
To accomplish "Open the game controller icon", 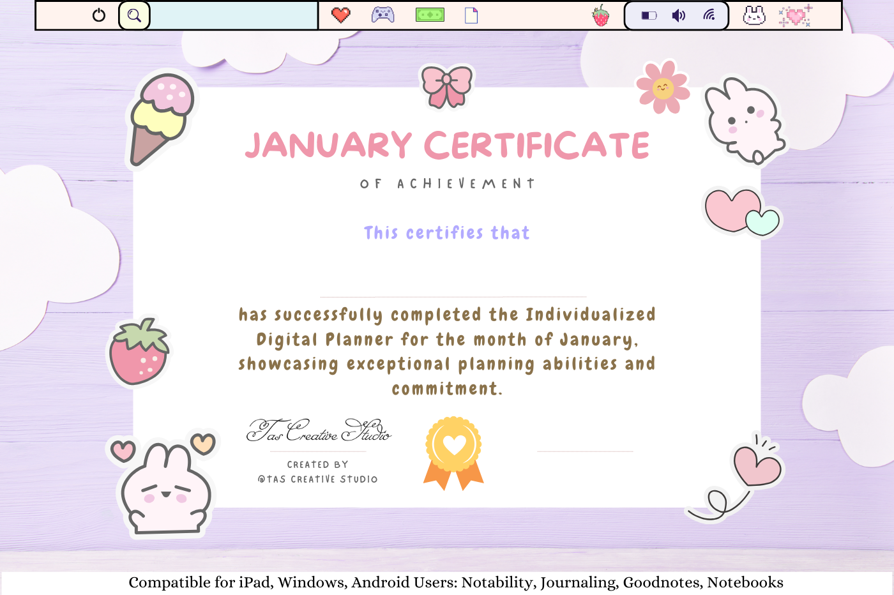I will click(383, 15).
